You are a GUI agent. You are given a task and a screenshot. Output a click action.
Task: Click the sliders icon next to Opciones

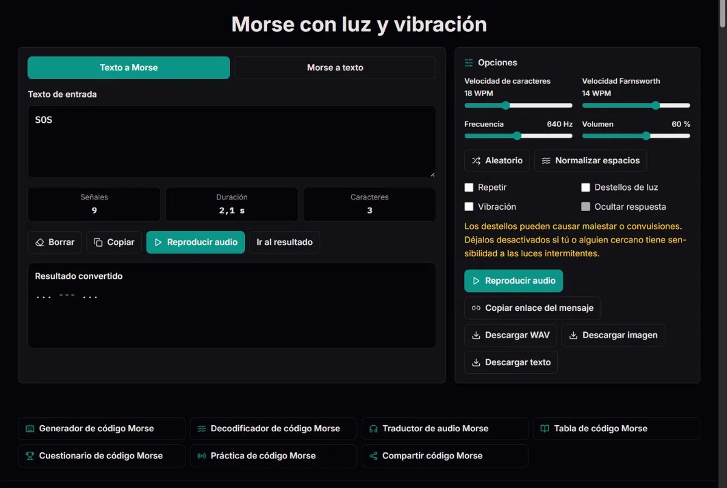click(x=469, y=63)
